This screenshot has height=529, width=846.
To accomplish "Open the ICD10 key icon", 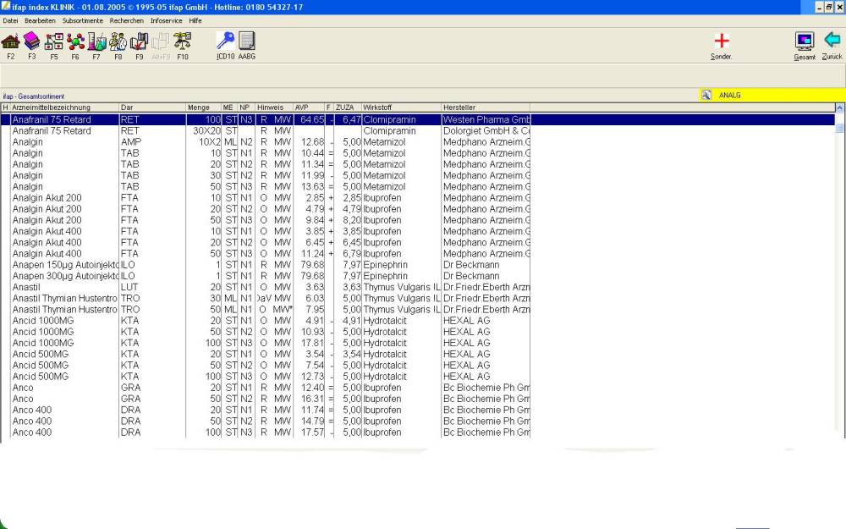I will click(x=226, y=41).
